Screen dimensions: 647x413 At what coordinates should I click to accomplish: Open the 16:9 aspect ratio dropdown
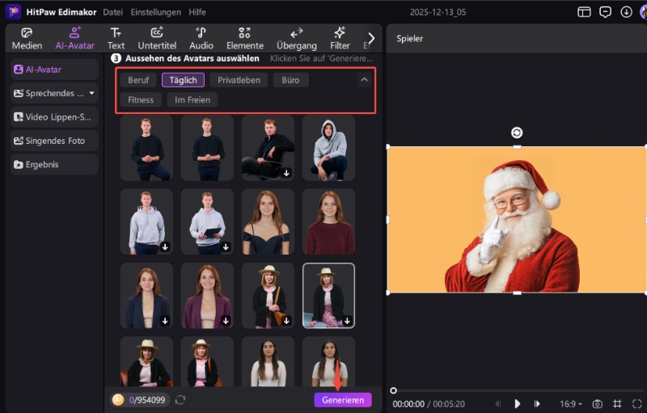pyautogui.click(x=570, y=403)
